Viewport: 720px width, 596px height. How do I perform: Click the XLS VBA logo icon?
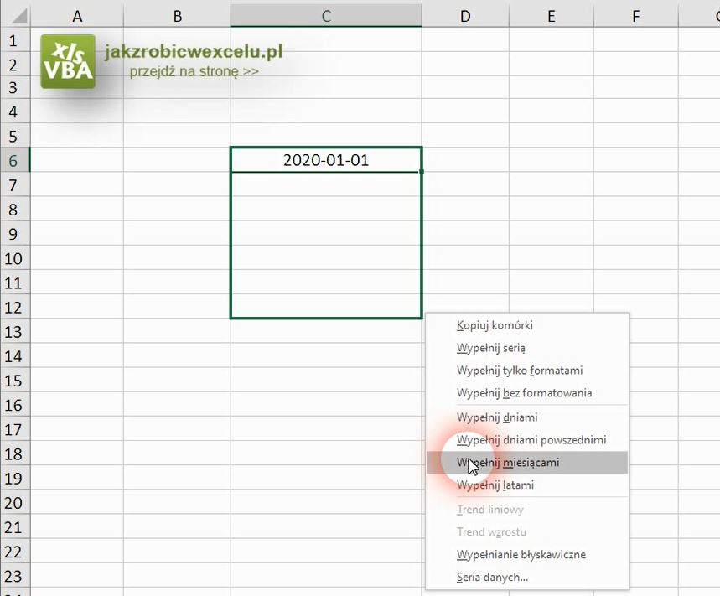(x=68, y=61)
